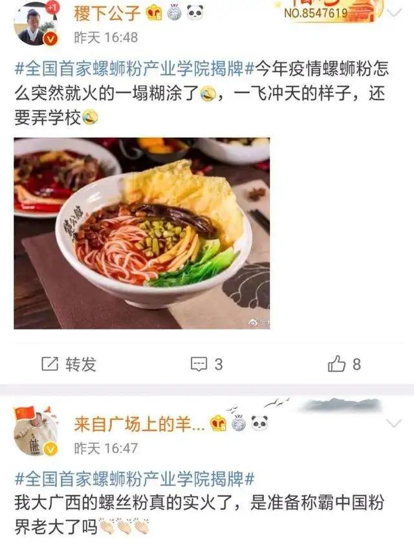Screen dimensions: 414x548
Task: Tap the 昨天 16:48 post timestamp
Action: pos(106,37)
